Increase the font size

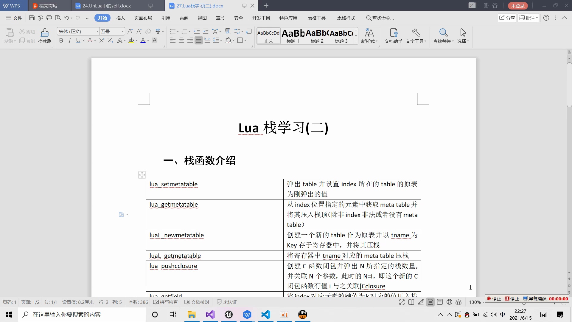[x=130, y=31]
